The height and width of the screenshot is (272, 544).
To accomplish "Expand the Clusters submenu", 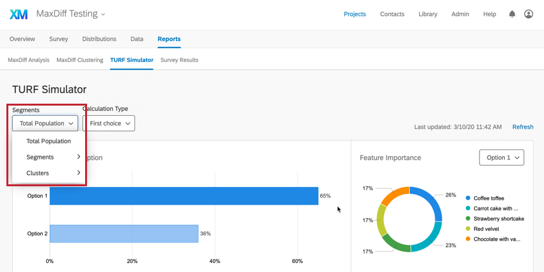I will point(52,173).
